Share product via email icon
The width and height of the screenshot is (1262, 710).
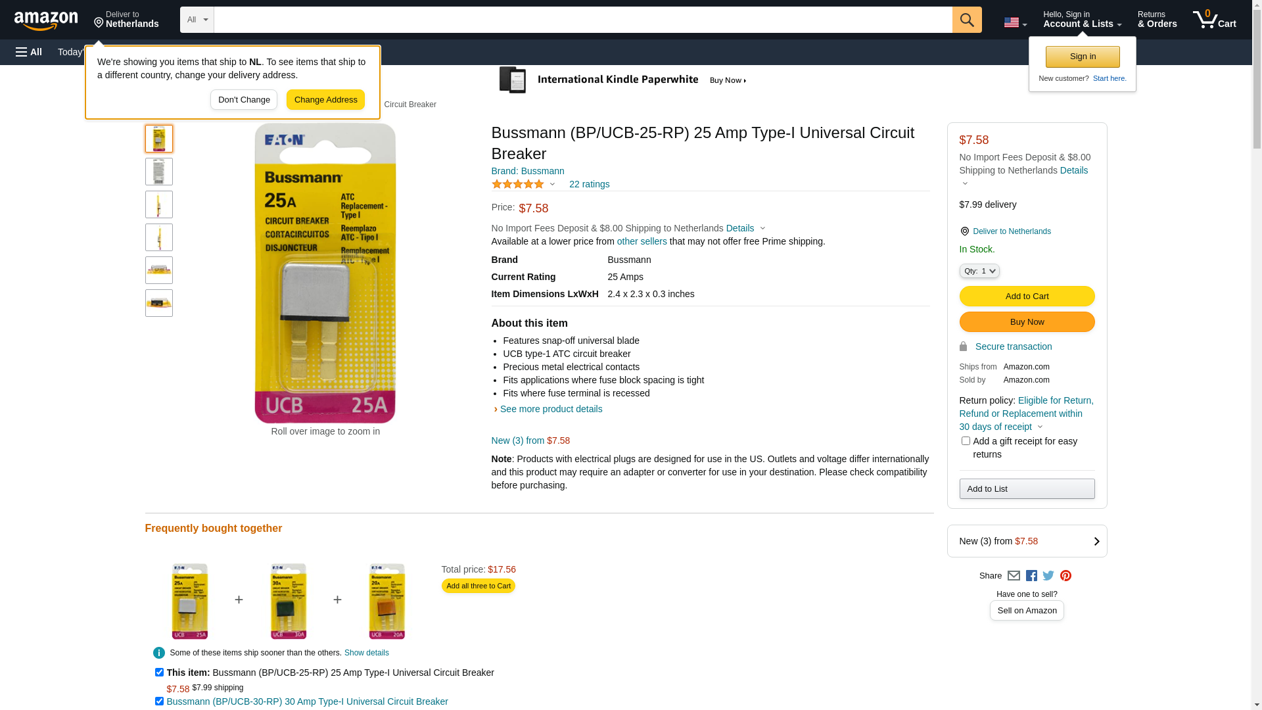[1014, 576]
